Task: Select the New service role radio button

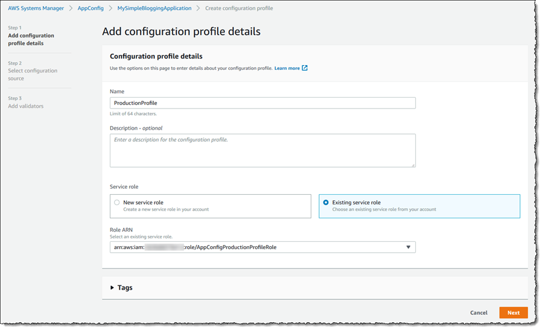Action: pos(117,203)
